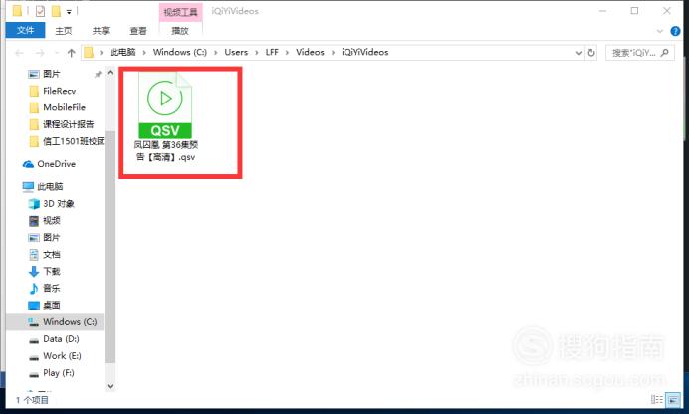Open 视频 under 此电脑
Screen dimensions: 689x414
[52, 220]
